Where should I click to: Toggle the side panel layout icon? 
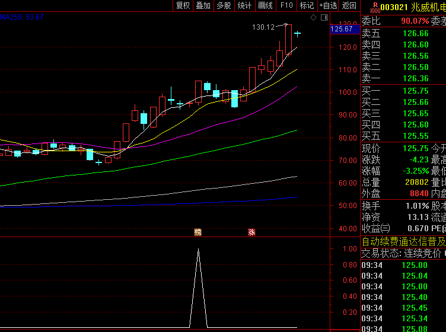pyautogui.click(x=324, y=18)
